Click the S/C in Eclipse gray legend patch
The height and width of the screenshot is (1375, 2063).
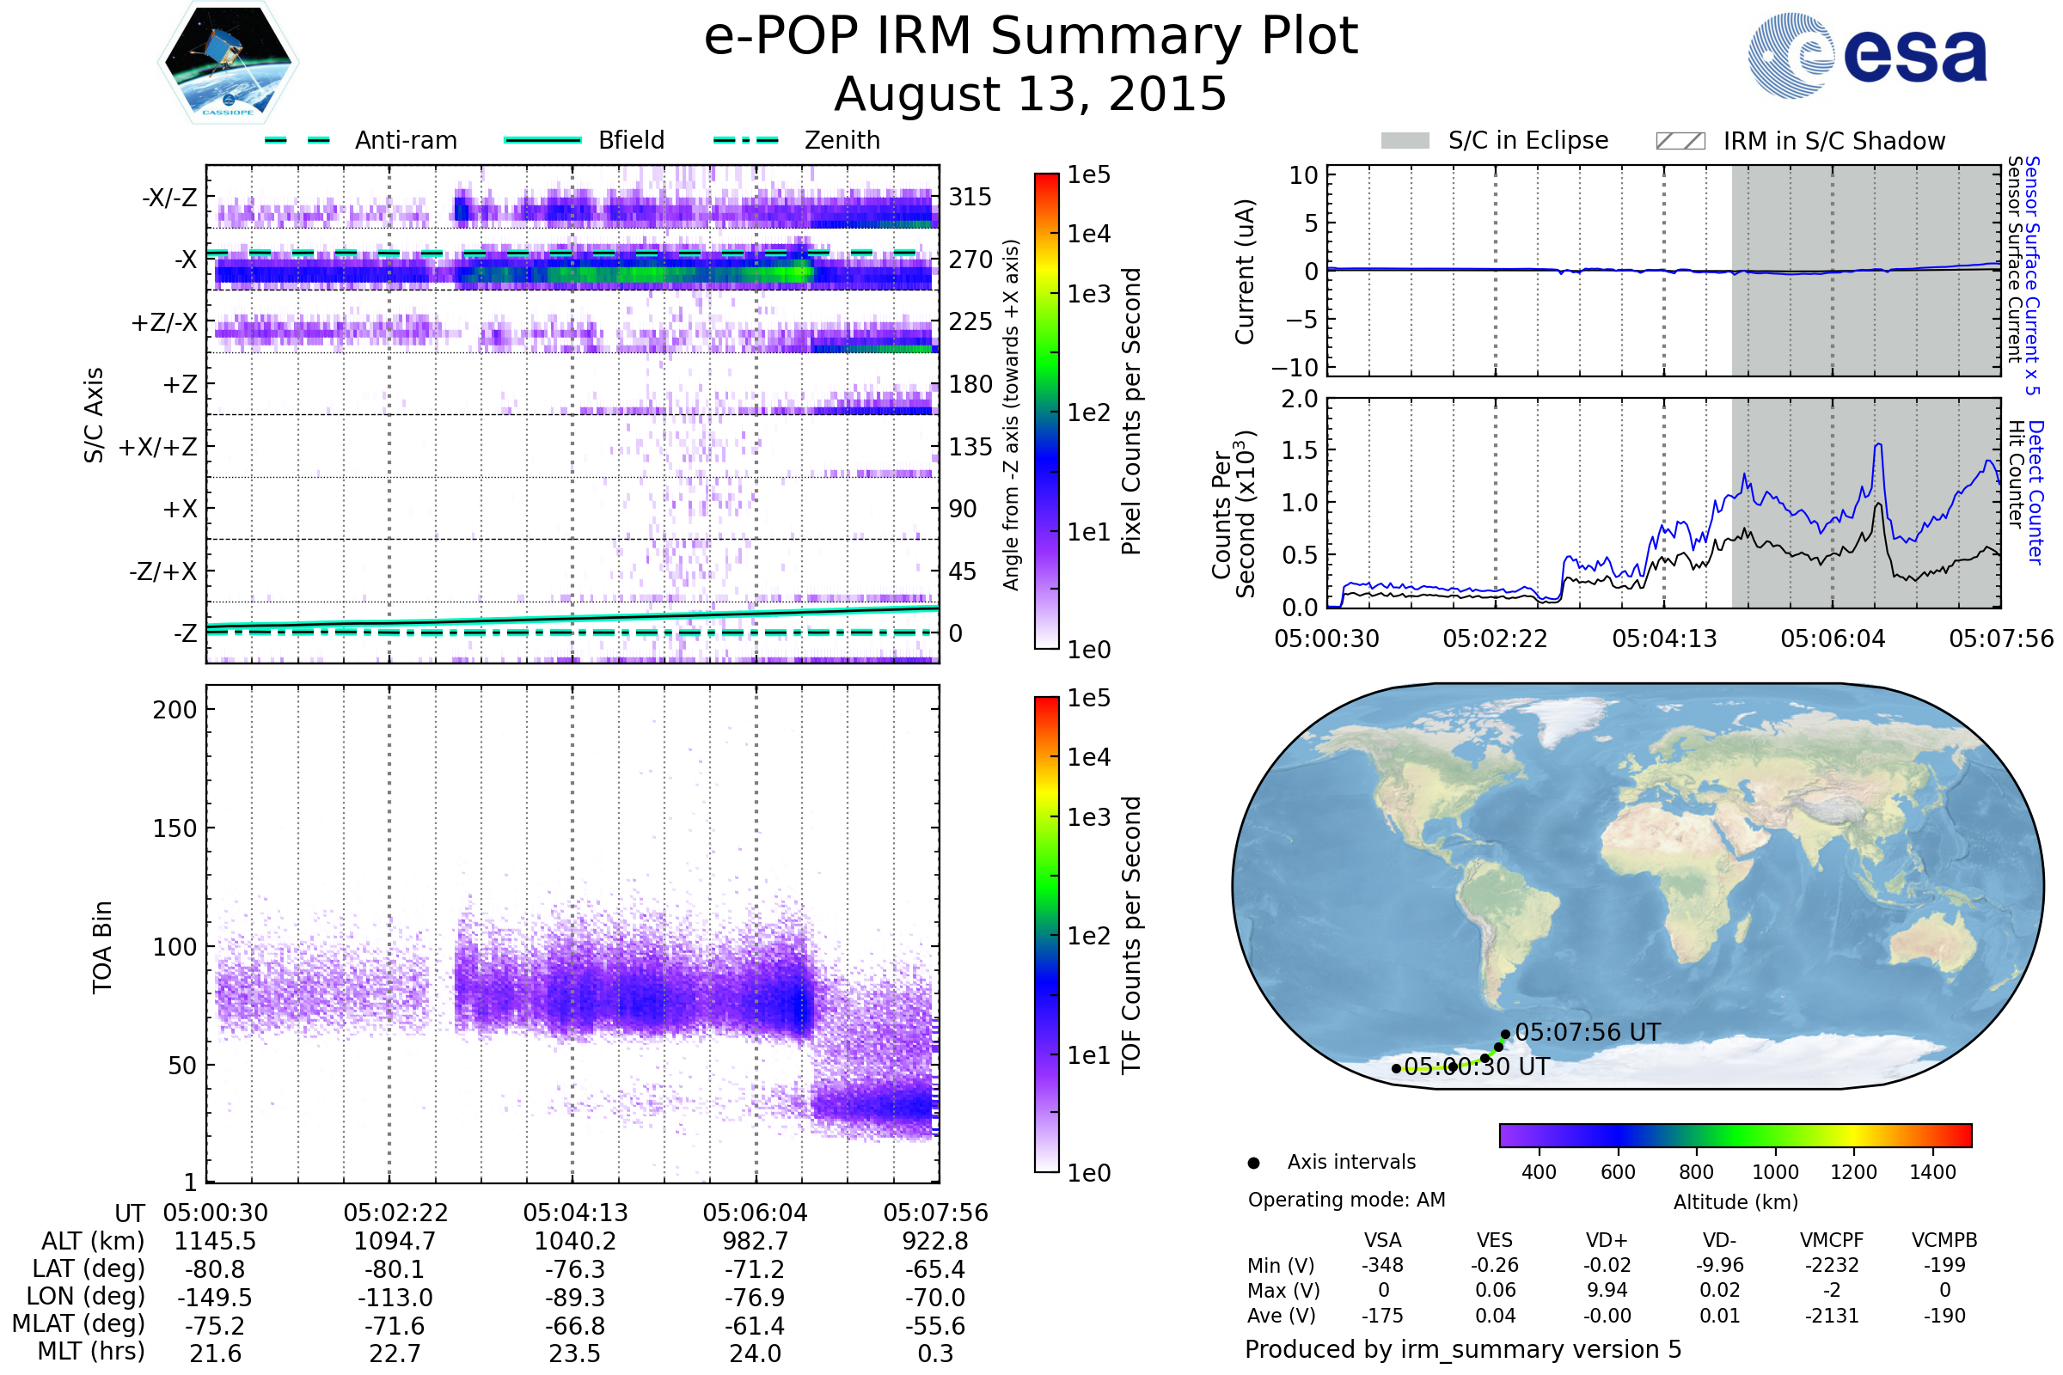1405,141
